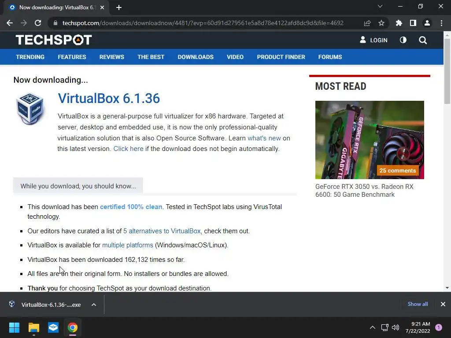Bookmark this page with the star

click(381, 23)
